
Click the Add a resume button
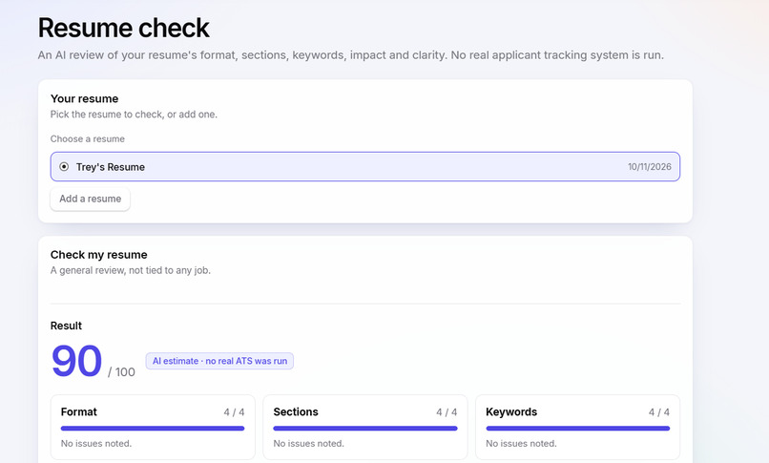click(91, 200)
